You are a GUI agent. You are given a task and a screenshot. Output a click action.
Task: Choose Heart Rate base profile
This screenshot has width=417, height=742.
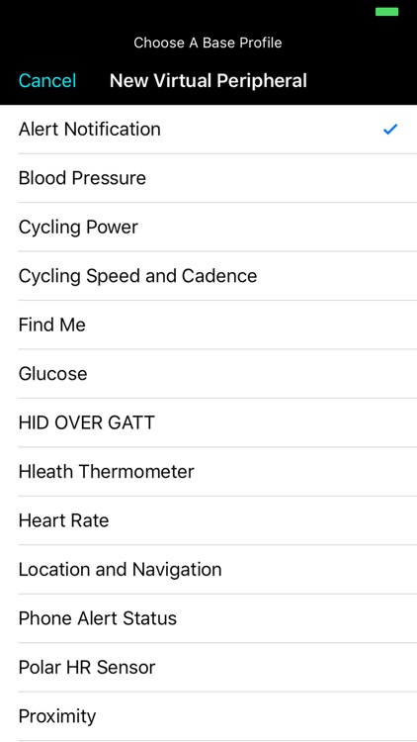pyautogui.click(x=208, y=520)
